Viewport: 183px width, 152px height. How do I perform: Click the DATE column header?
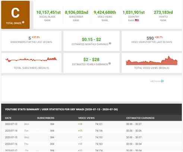8,118
